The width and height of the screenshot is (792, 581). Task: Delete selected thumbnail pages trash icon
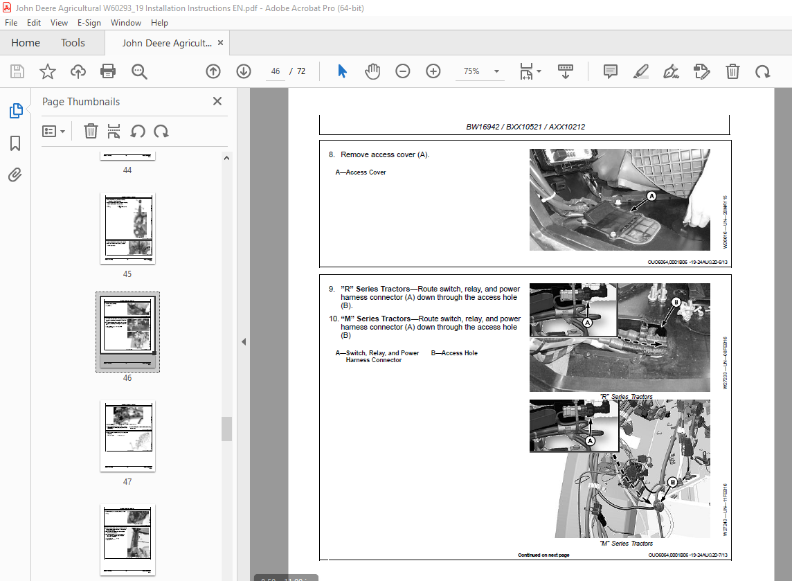pos(91,132)
